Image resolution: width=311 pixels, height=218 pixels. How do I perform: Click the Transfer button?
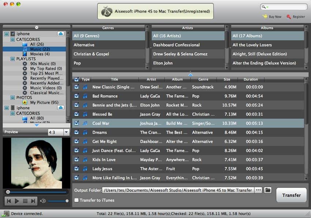pyautogui.click(x=291, y=195)
